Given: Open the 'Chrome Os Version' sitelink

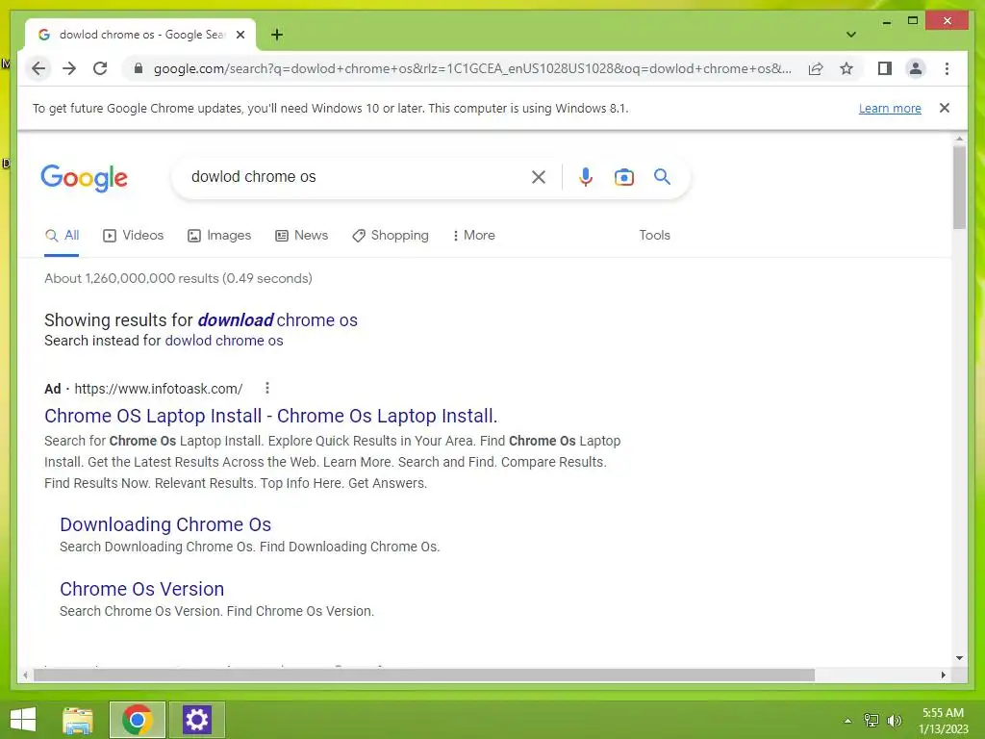Looking at the screenshot, I should [x=142, y=590].
